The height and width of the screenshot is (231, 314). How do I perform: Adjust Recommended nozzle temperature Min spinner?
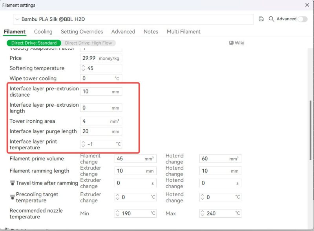(x=118, y=213)
